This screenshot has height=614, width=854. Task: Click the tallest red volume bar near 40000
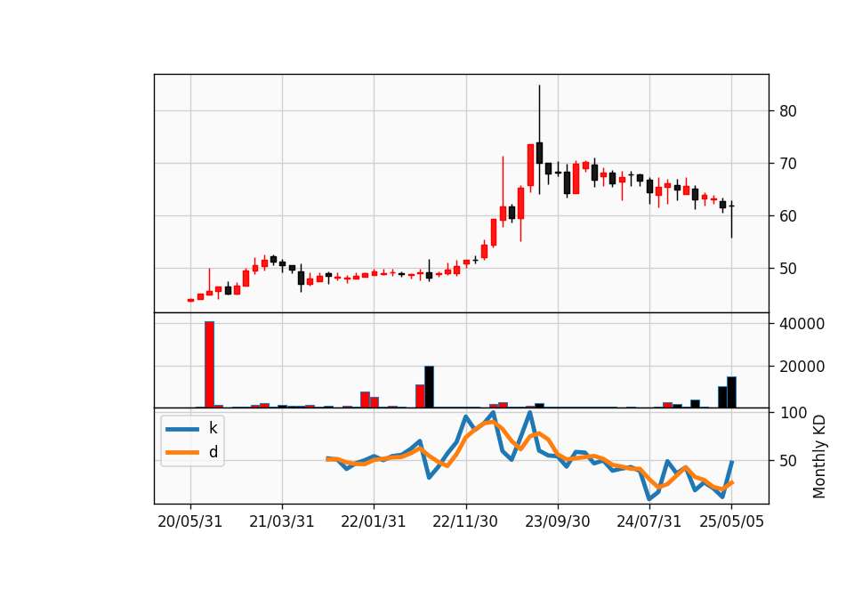click(209, 365)
